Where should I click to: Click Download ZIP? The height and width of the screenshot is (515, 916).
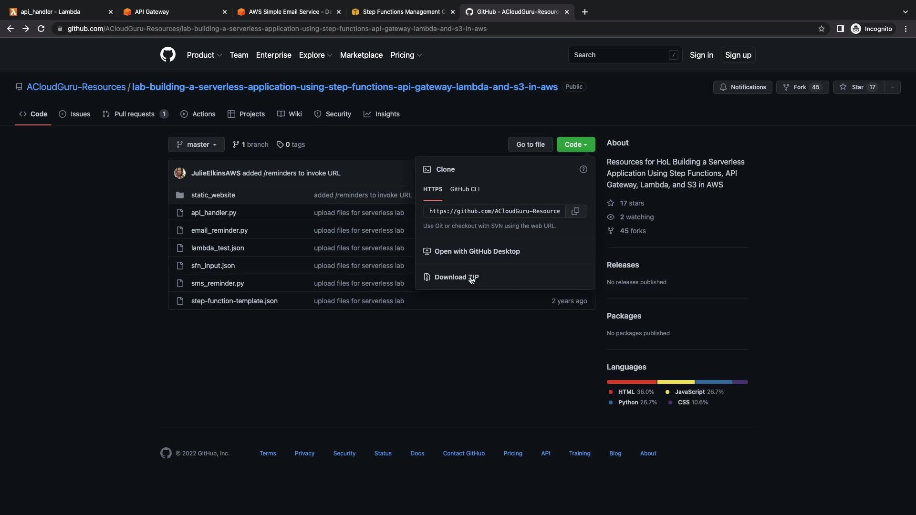456,277
